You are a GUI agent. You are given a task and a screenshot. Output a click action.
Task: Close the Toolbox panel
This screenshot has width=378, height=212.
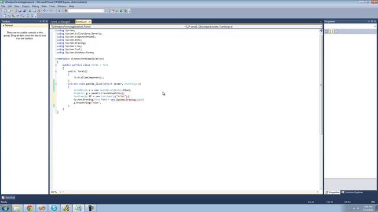coord(47,21)
